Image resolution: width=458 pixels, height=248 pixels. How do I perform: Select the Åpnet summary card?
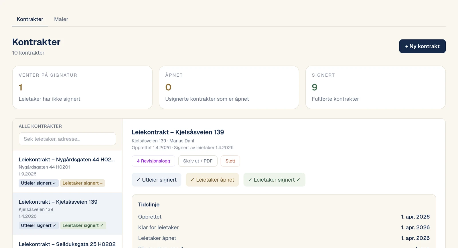tap(229, 87)
